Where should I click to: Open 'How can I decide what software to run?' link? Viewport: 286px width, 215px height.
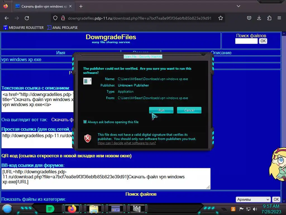point(127,143)
